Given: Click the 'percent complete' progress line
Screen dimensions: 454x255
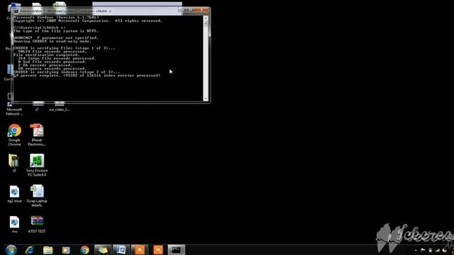Looking at the screenshot, I should coord(87,76).
